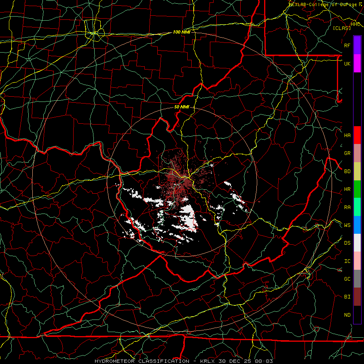Screen dimensions: 364x364
Task: Click the UK magenta legend swatch
Action: [357, 63]
